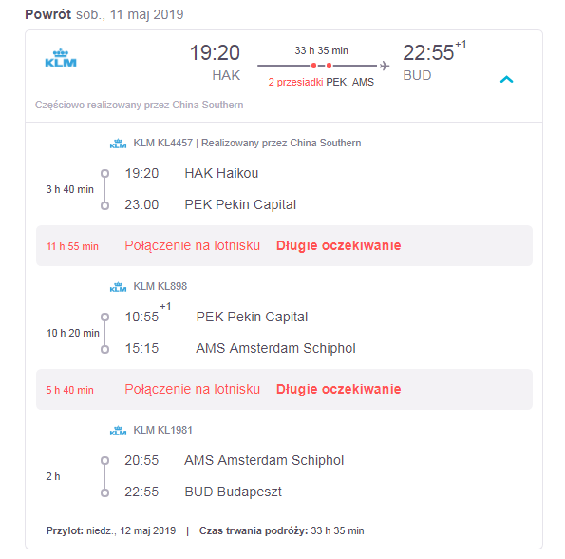Click second red stopover dot on route line
The height and width of the screenshot is (559, 565).
tap(329, 66)
